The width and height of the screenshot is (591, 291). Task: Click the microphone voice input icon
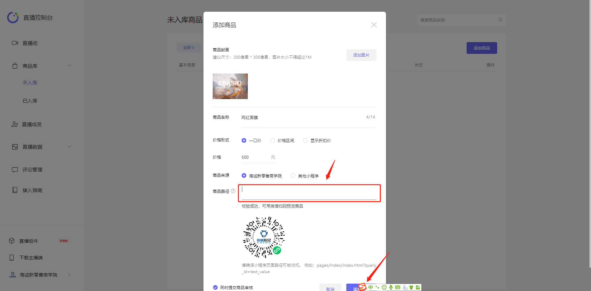click(x=391, y=287)
